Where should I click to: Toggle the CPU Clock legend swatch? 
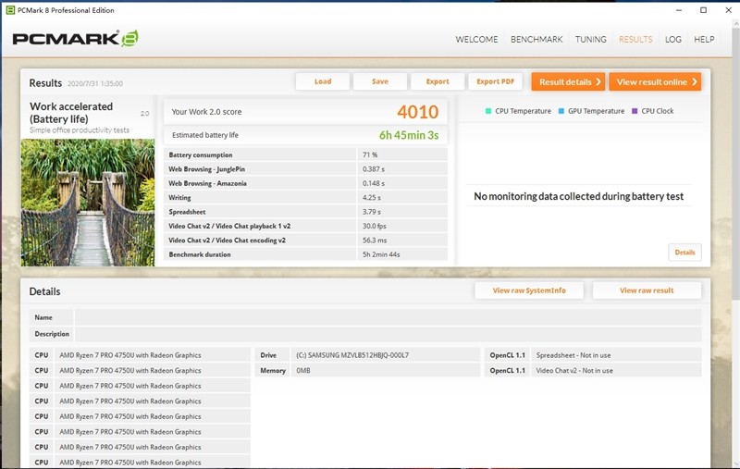[x=635, y=111]
